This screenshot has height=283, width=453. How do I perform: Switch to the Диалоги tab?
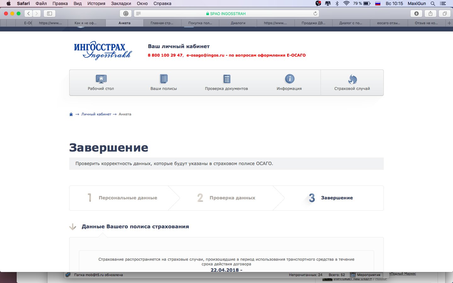pyautogui.click(x=238, y=23)
